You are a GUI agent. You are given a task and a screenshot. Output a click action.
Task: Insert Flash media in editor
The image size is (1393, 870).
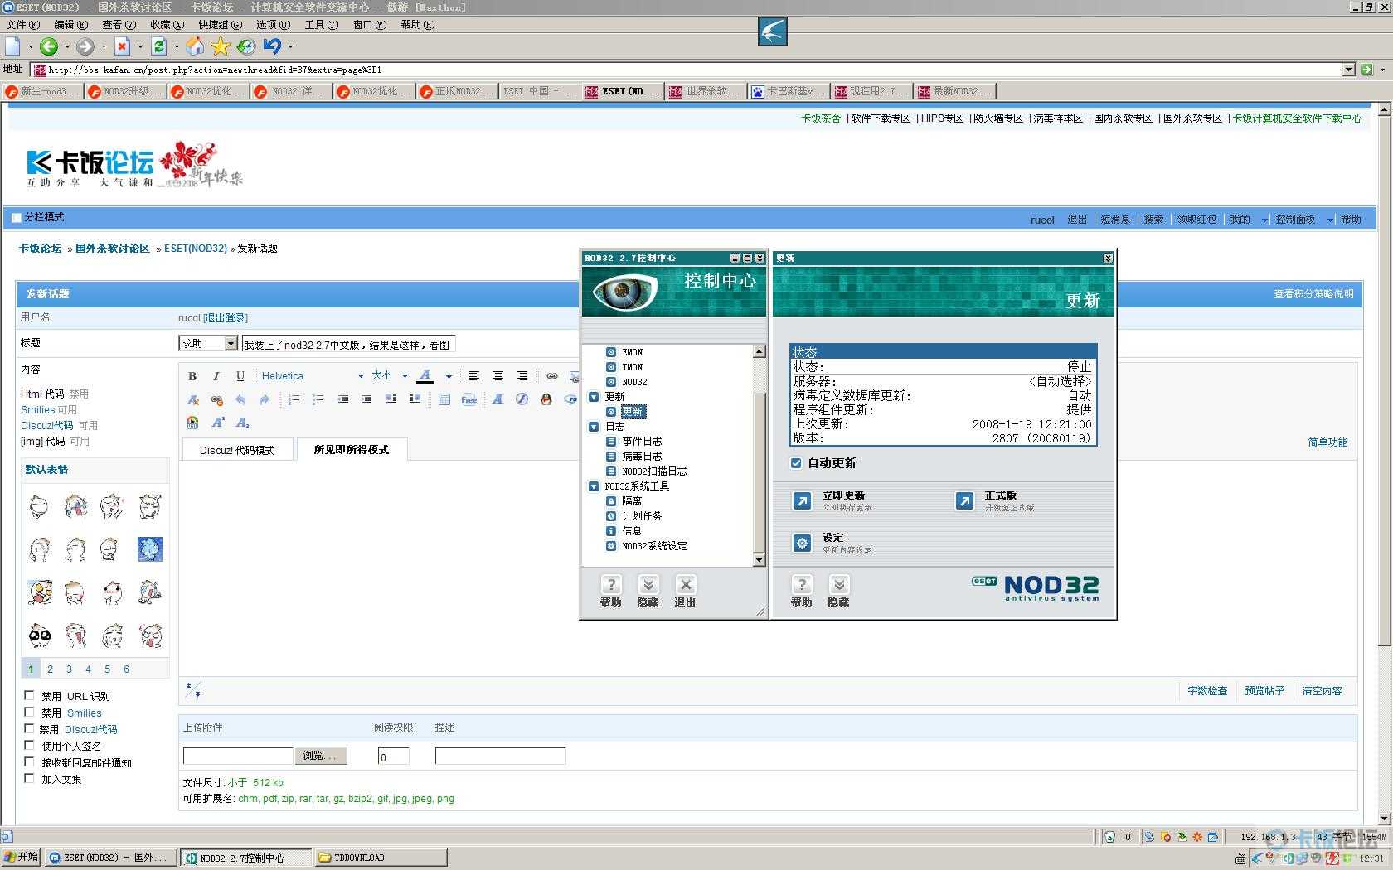522,399
